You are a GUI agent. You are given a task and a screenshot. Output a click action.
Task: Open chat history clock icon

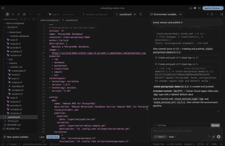[212, 14]
